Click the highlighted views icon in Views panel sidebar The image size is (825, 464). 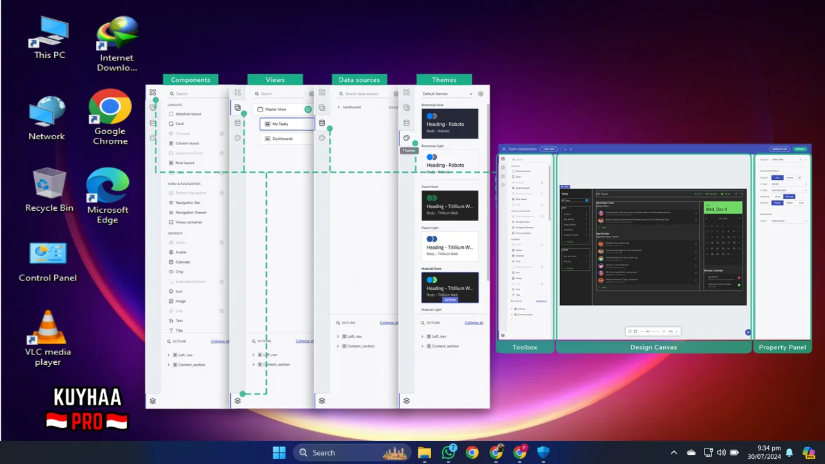coord(237,108)
